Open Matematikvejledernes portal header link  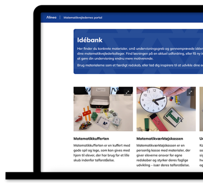pyautogui.click(x=83, y=18)
